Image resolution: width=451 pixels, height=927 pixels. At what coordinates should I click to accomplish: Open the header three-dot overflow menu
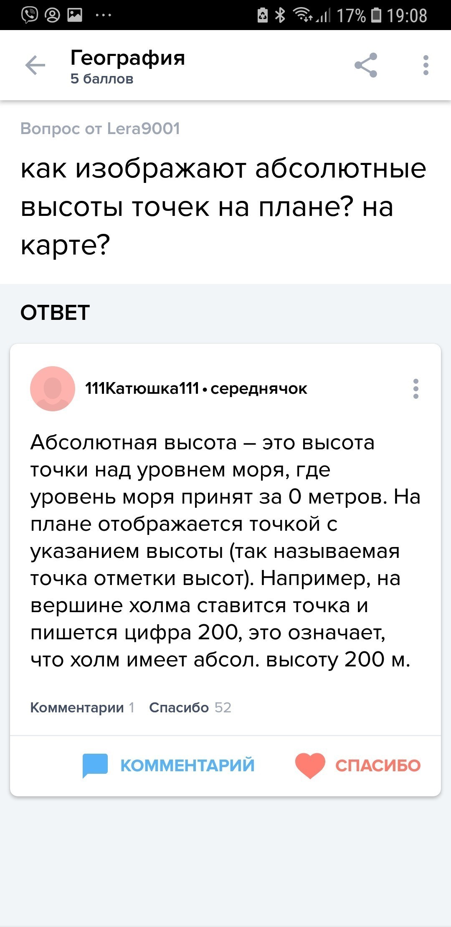(x=426, y=65)
